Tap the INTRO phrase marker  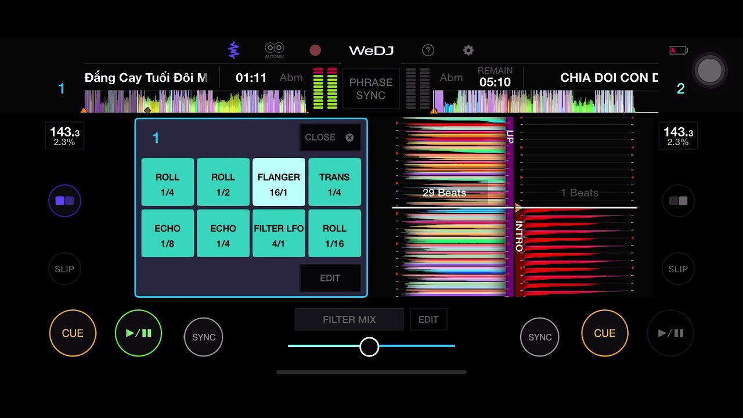(519, 236)
